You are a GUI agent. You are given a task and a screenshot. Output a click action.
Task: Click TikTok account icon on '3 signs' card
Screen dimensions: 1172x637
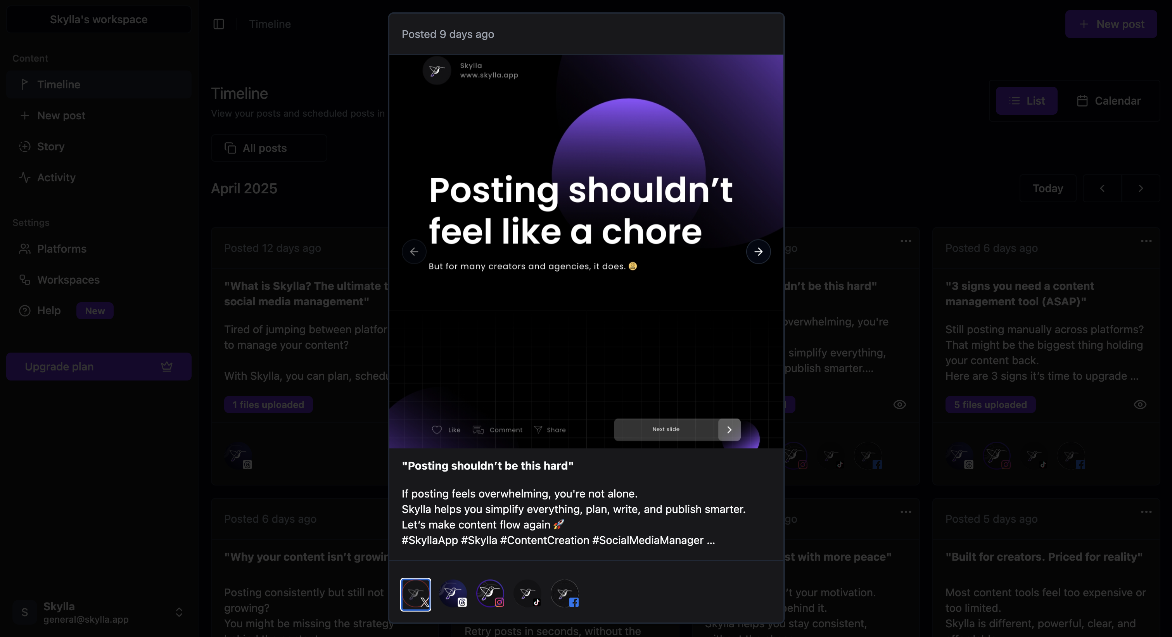click(1034, 456)
